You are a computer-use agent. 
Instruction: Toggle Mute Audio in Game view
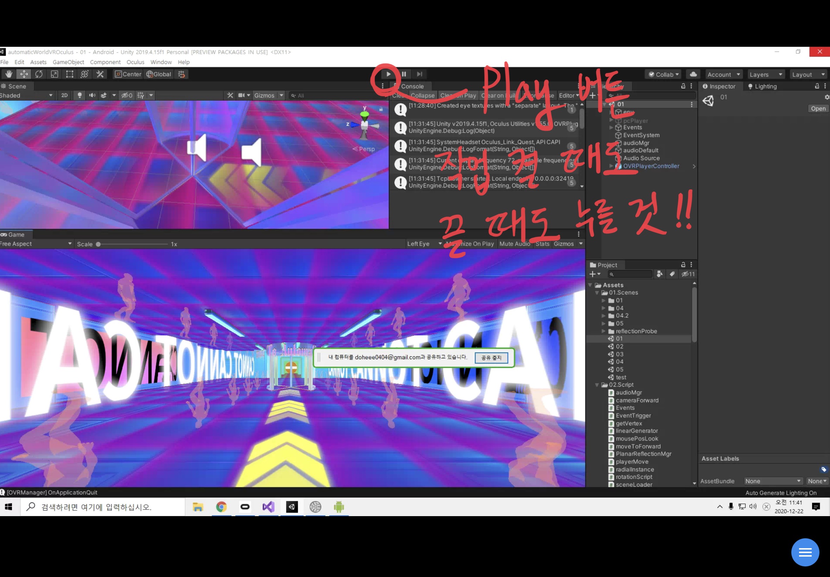tap(514, 244)
